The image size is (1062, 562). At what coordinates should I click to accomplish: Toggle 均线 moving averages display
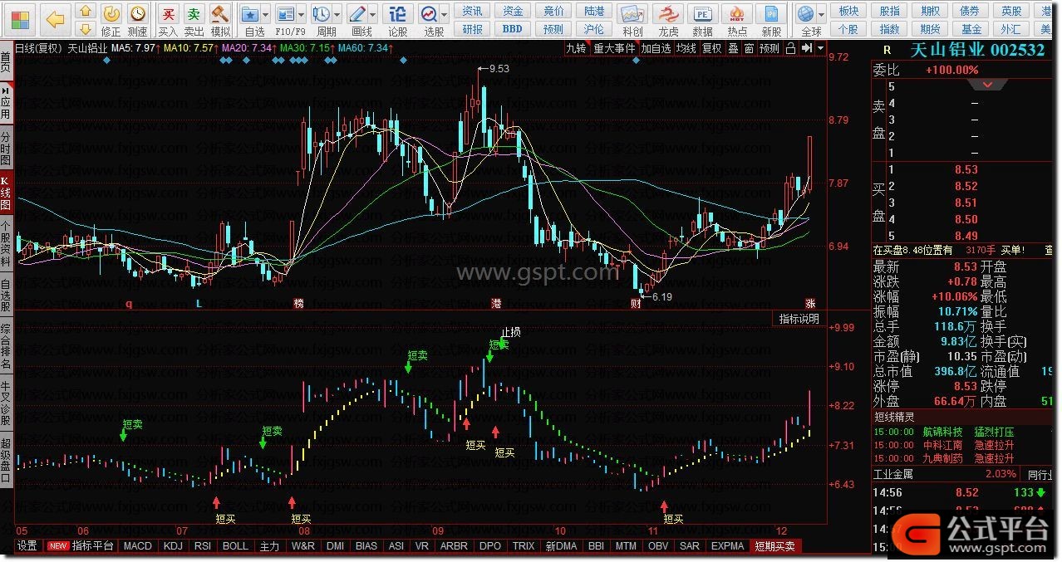(686, 48)
